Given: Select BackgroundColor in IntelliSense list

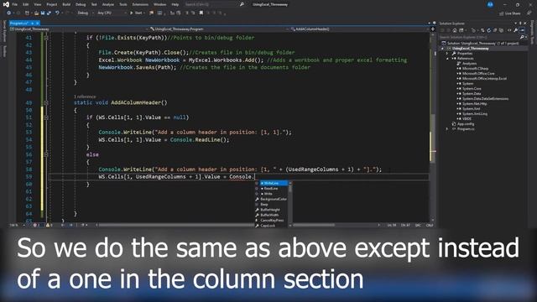Looking at the screenshot, I should (x=271, y=199).
